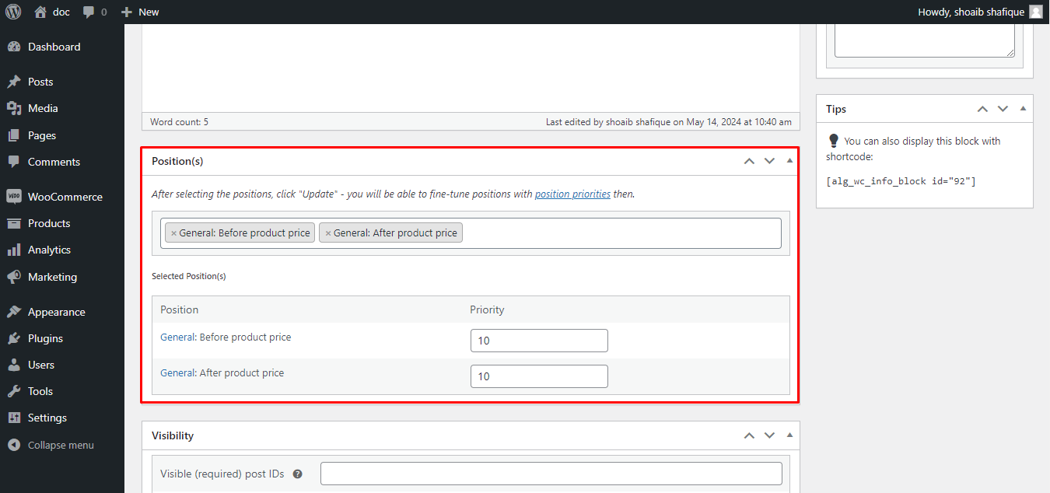
Task: Collapse the admin sidebar menu
Action: 51,446
